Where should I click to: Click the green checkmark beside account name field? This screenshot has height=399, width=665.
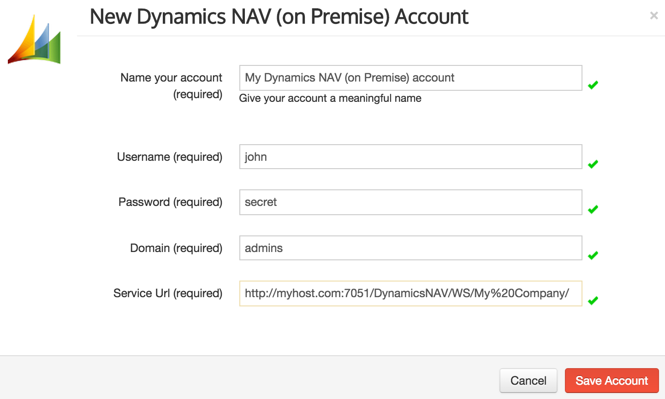click(593, 85)
